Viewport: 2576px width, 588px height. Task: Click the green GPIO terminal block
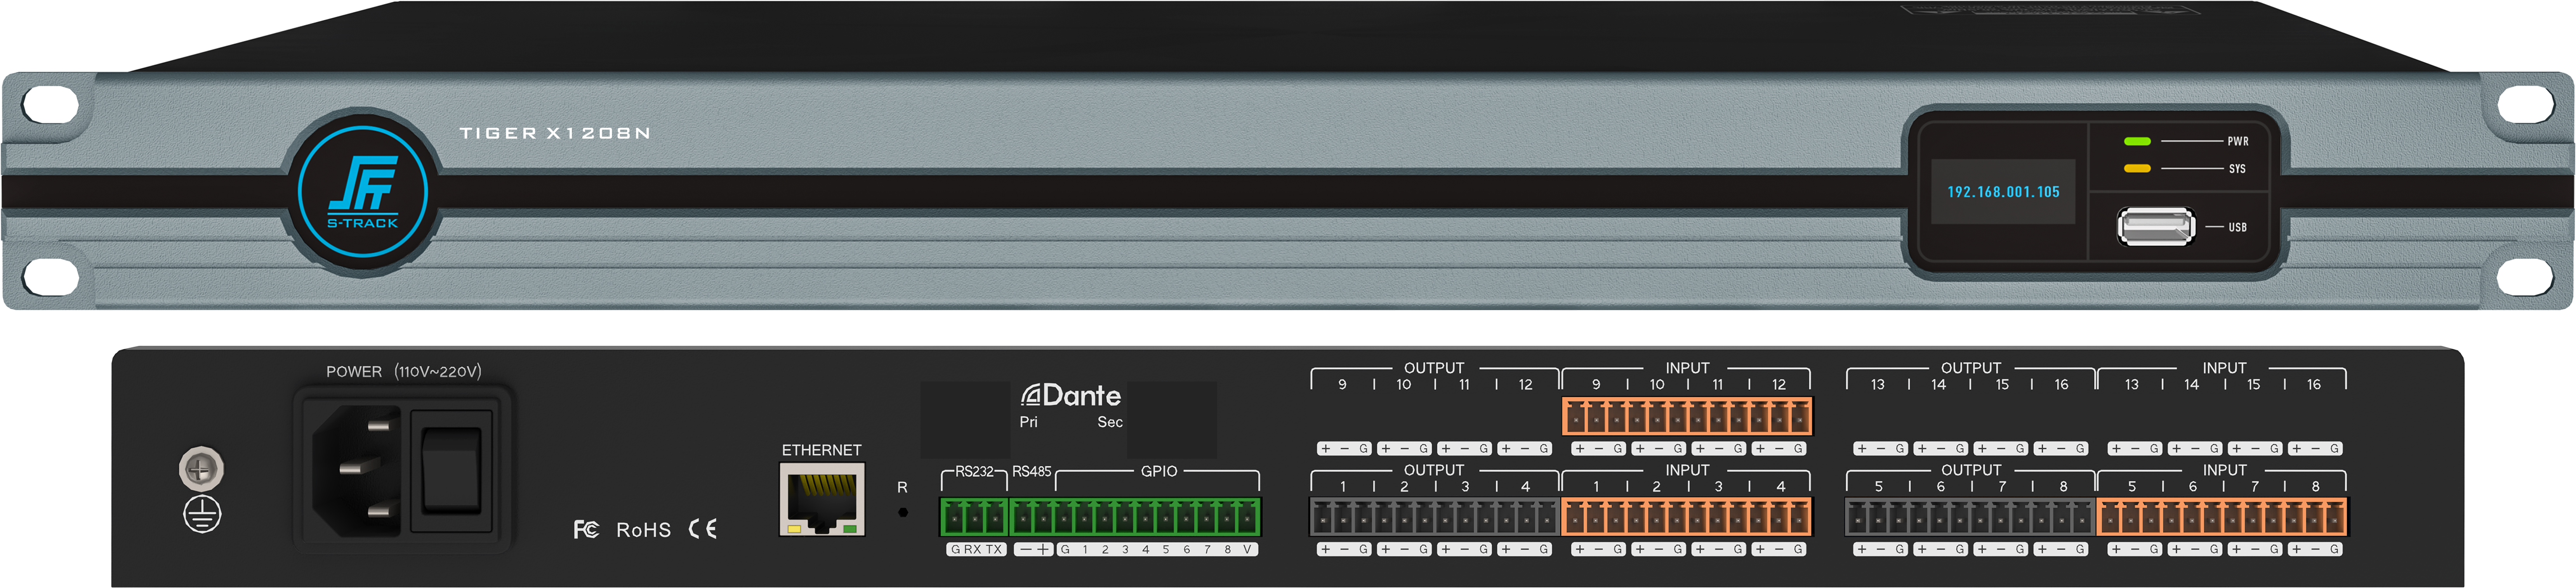point(1135,517)
